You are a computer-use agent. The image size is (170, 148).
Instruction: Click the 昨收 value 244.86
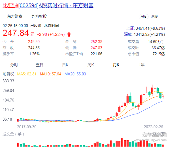(34, 48)
